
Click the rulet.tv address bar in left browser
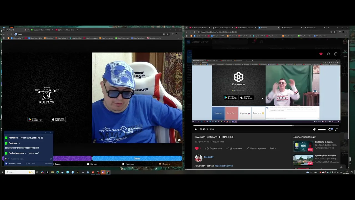pyautogui.click(x=89, y=34)
